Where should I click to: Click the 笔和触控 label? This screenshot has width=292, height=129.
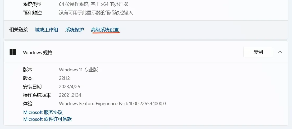click(32, 13)
